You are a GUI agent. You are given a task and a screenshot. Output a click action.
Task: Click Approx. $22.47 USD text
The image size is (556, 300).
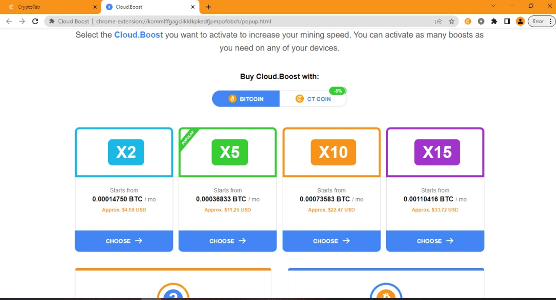click(x=332, y=209)
